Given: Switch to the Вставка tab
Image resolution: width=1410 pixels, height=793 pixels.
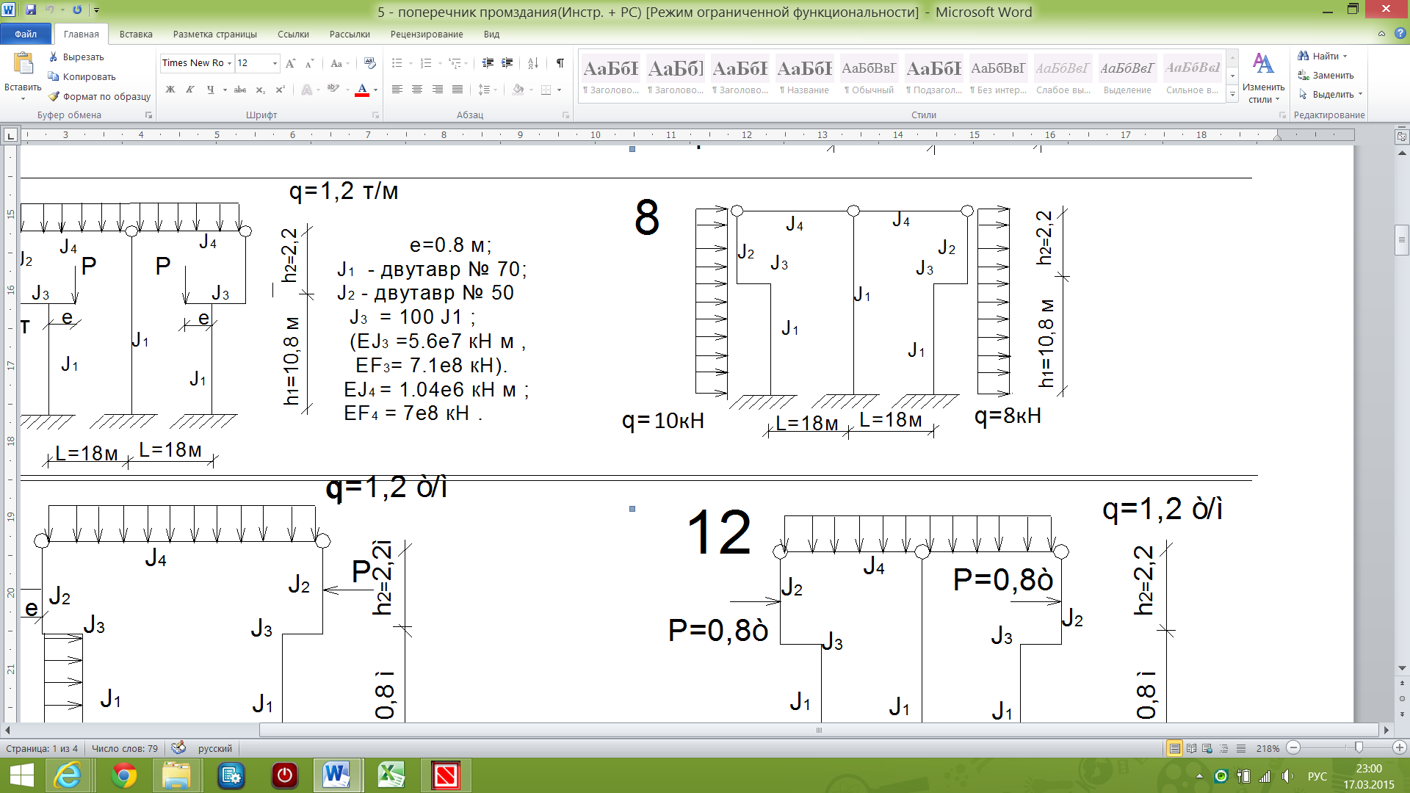Looking at the screenshot, I should point(136,34).
